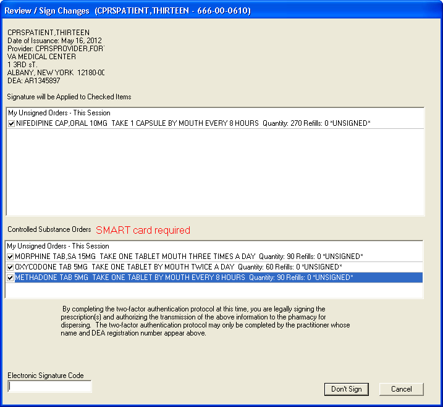This screenshot has width=443, height=407.
Task: Click the empty area of the top orders list
Action: [214, 173]
